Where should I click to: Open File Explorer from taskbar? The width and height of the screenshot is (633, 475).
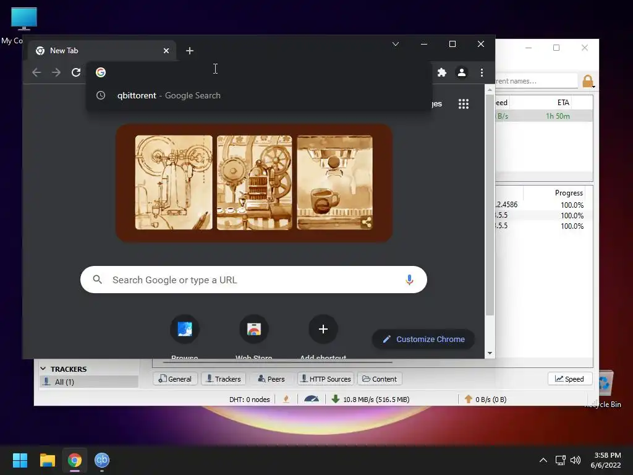pyautogui.click(x=47, y=460)
